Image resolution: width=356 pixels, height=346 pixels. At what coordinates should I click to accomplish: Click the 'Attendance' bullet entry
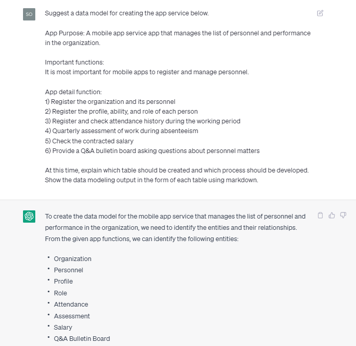tap(71, 305)
